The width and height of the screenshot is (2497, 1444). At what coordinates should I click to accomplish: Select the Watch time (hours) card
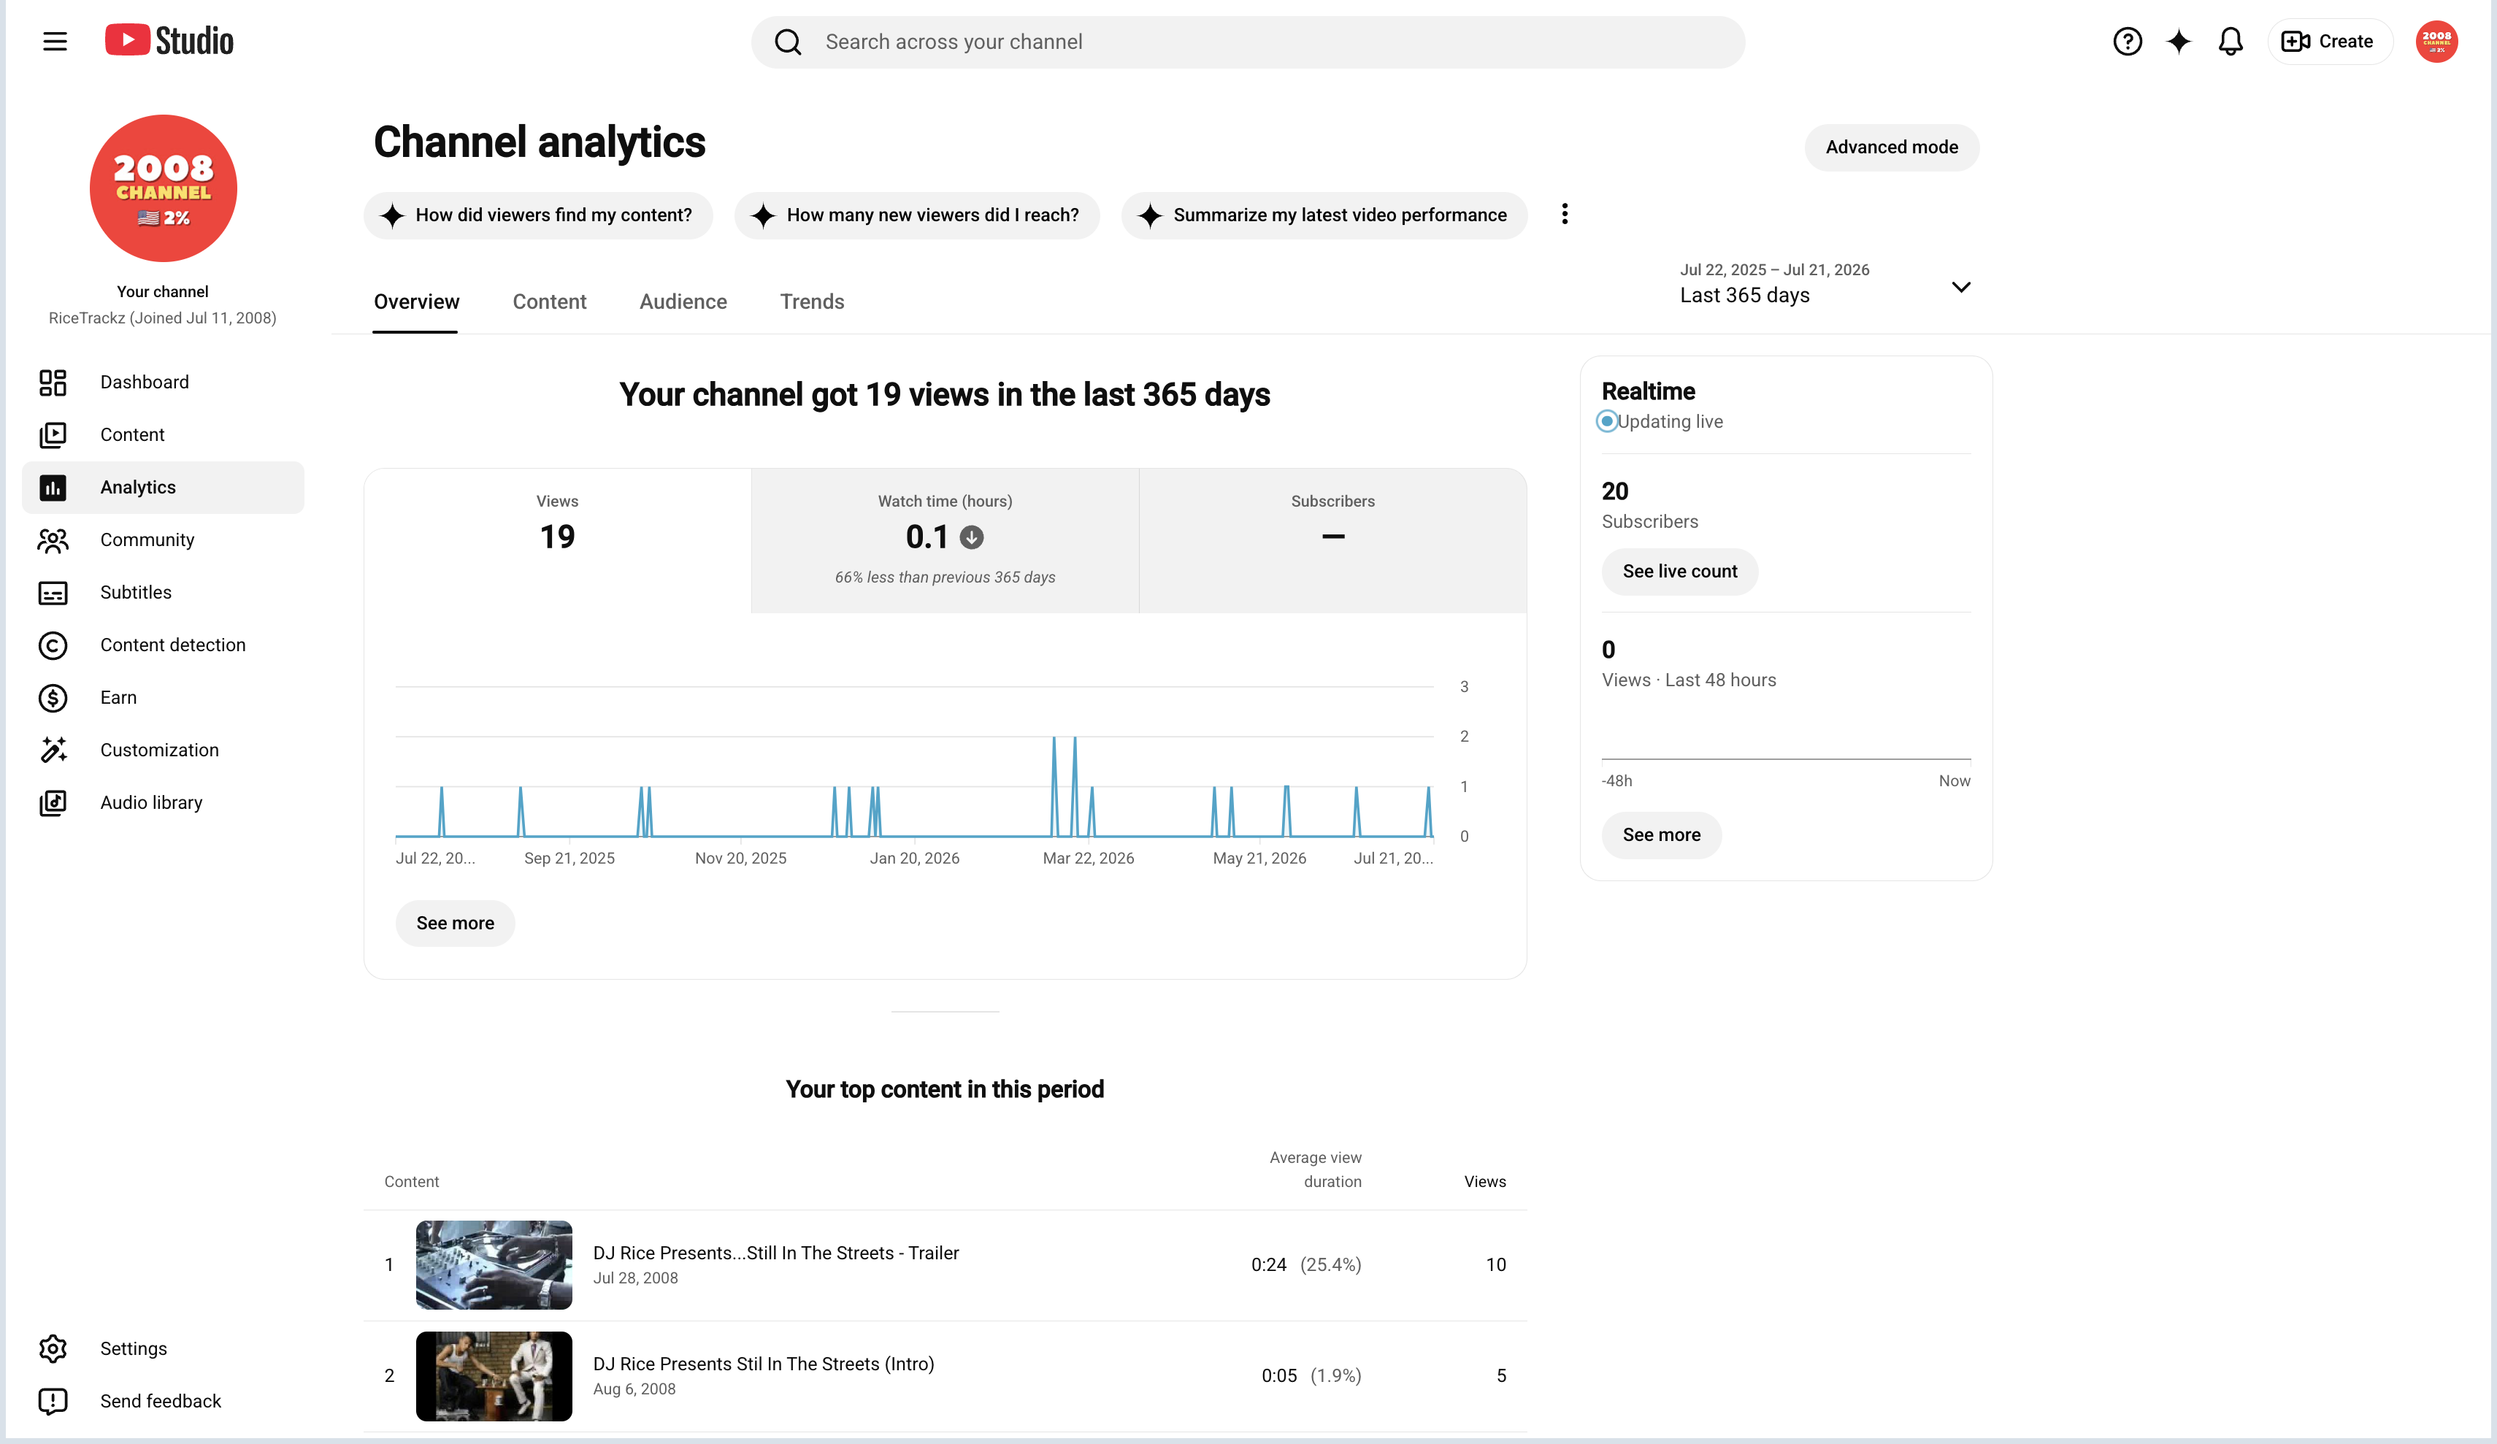pos(944,540)
